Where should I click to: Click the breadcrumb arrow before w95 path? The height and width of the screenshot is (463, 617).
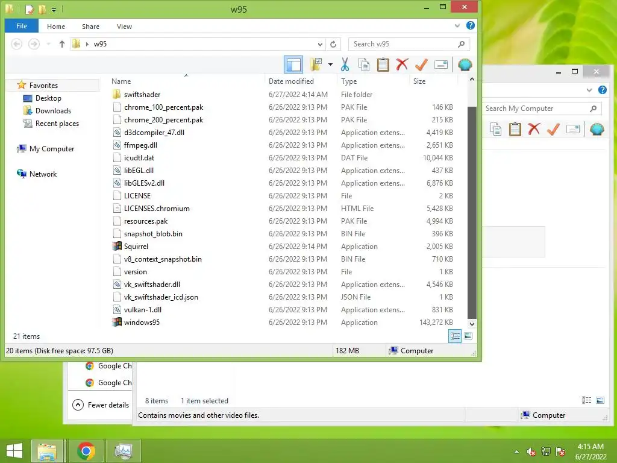point(87,44)
